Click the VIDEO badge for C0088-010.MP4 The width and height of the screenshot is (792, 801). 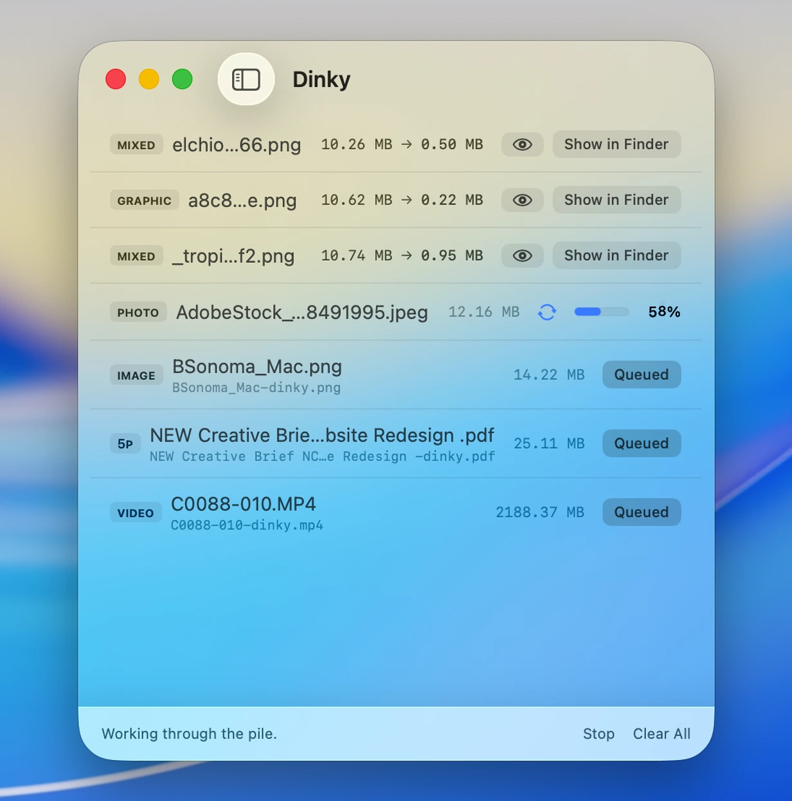(x=136, y=512)
